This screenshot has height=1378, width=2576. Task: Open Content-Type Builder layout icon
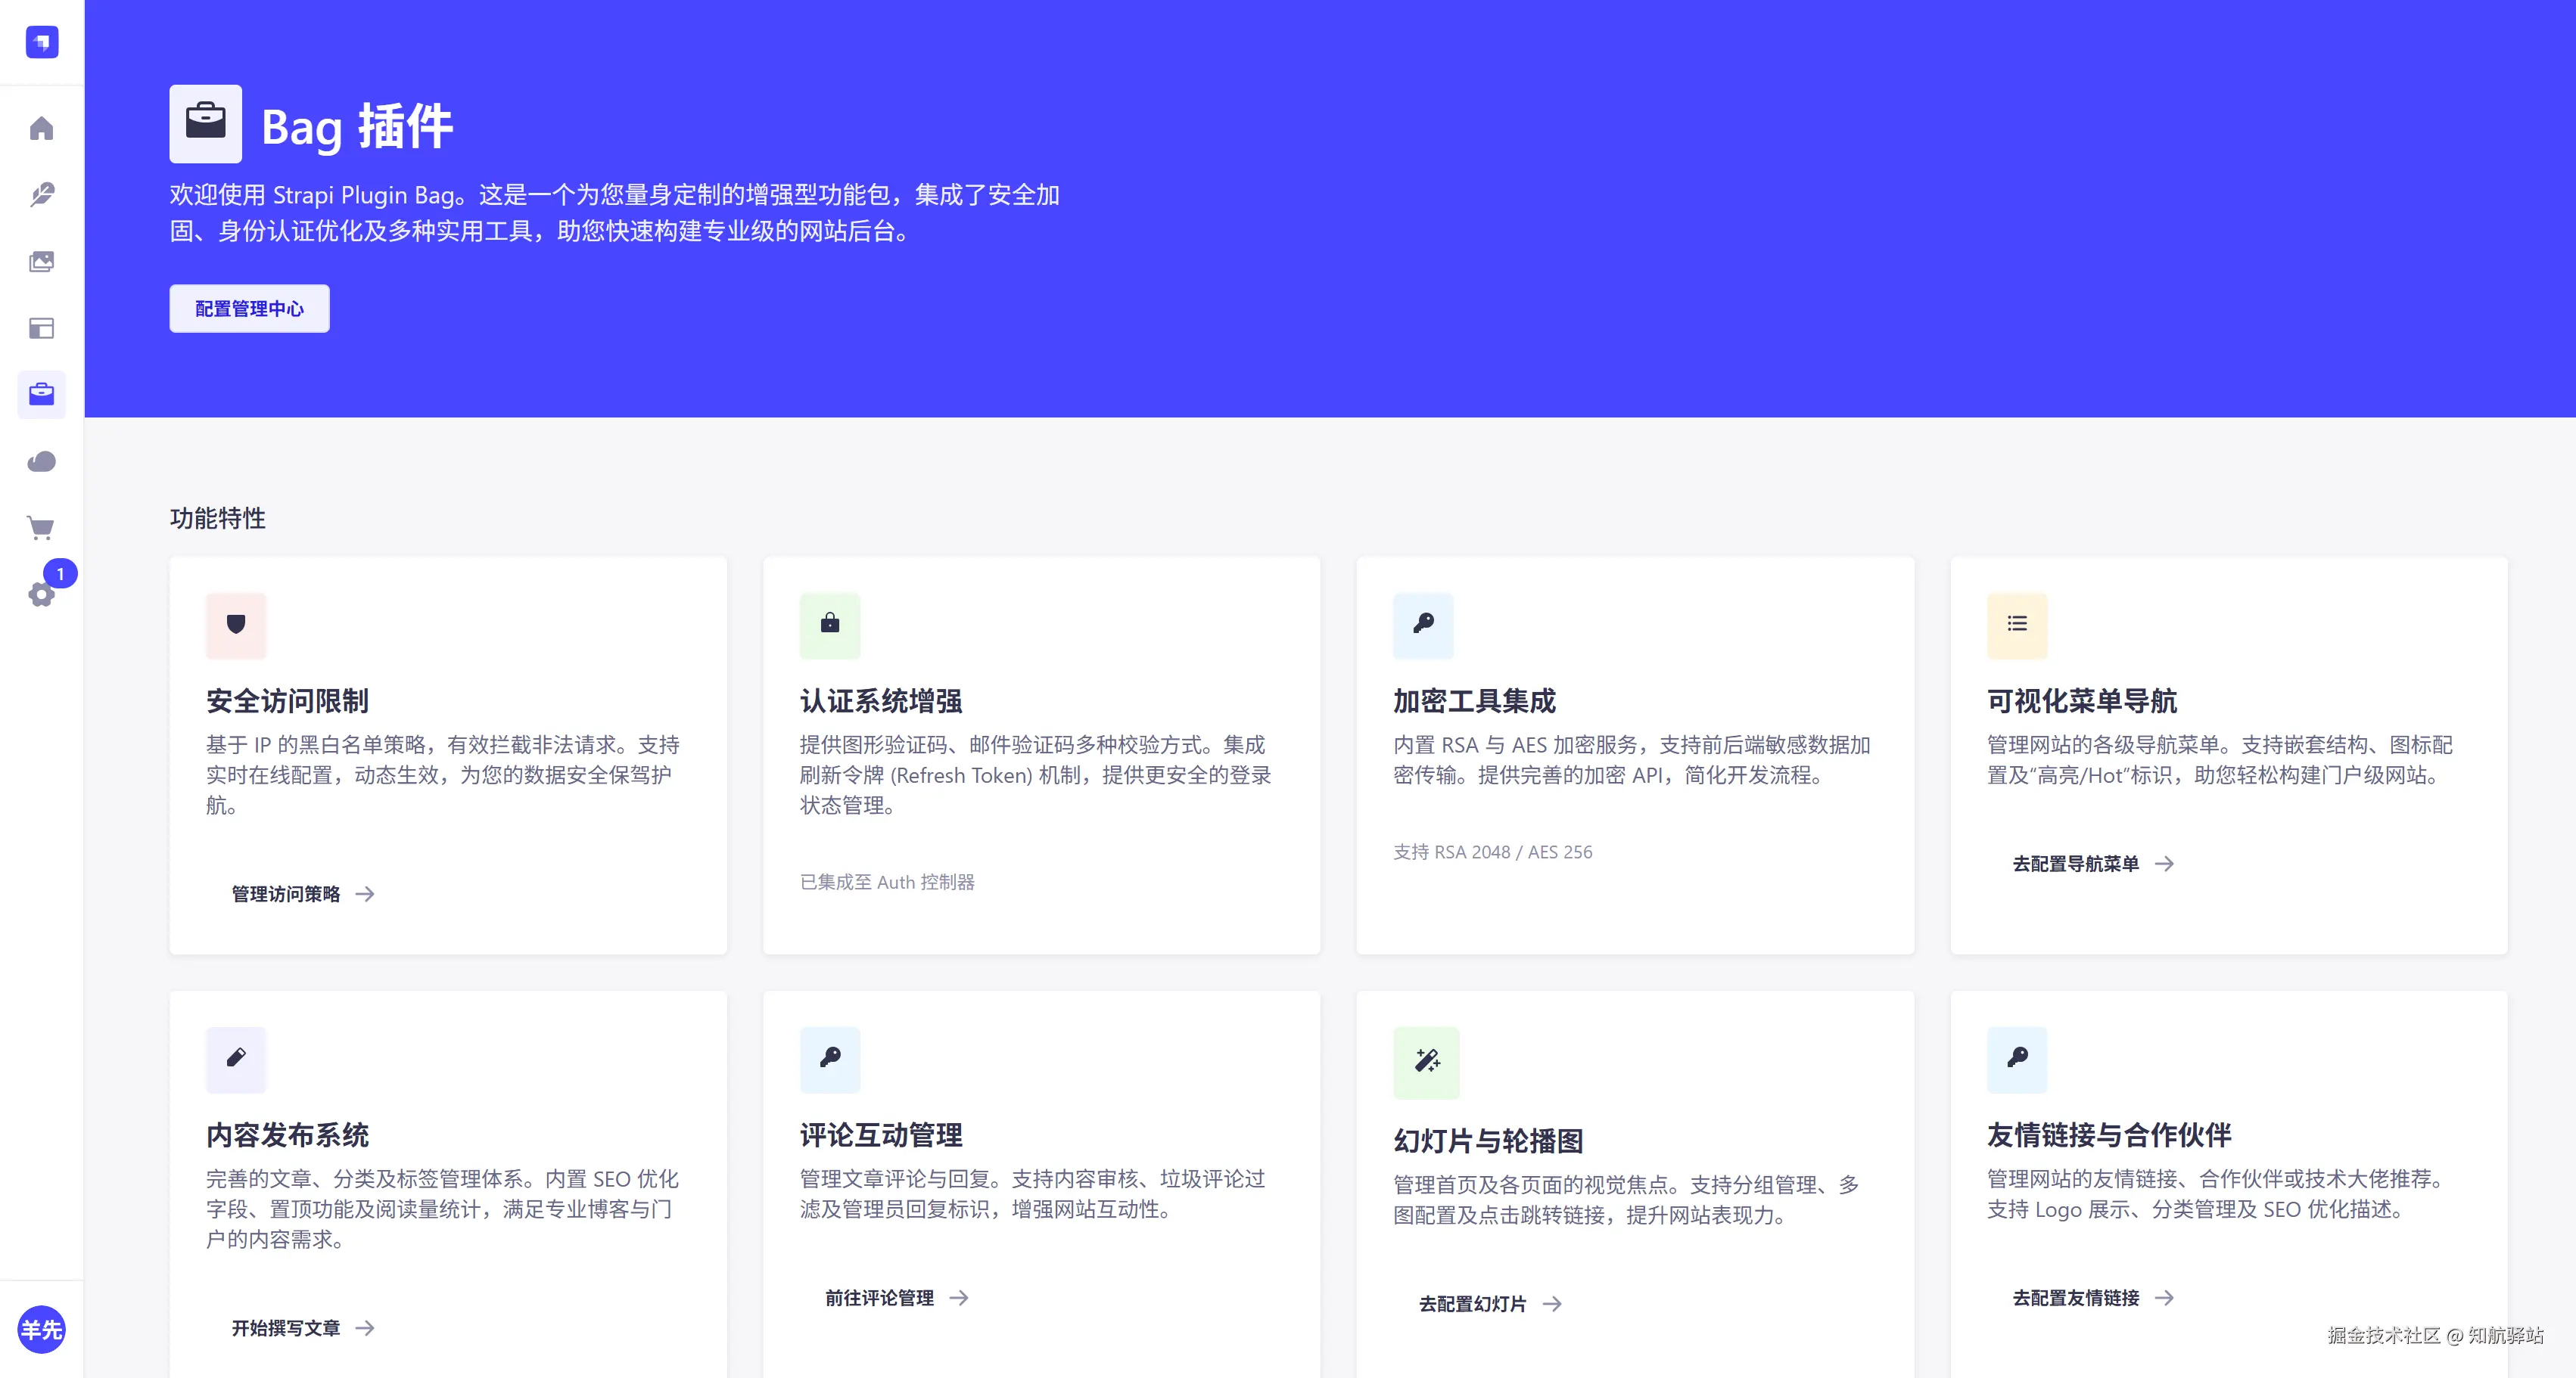(41, 327)
